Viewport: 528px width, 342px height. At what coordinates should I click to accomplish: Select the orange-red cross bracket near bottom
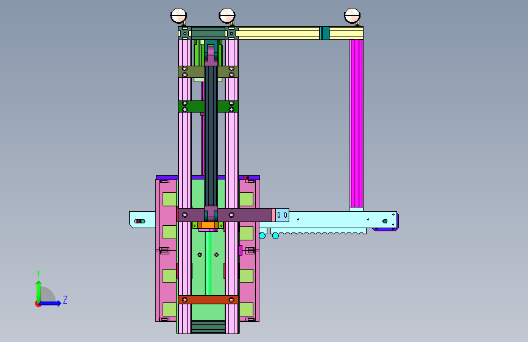tap(208, 299)
